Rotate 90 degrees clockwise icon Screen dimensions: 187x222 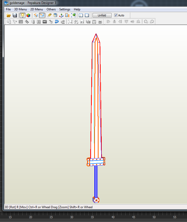click(x=152, y=22)
